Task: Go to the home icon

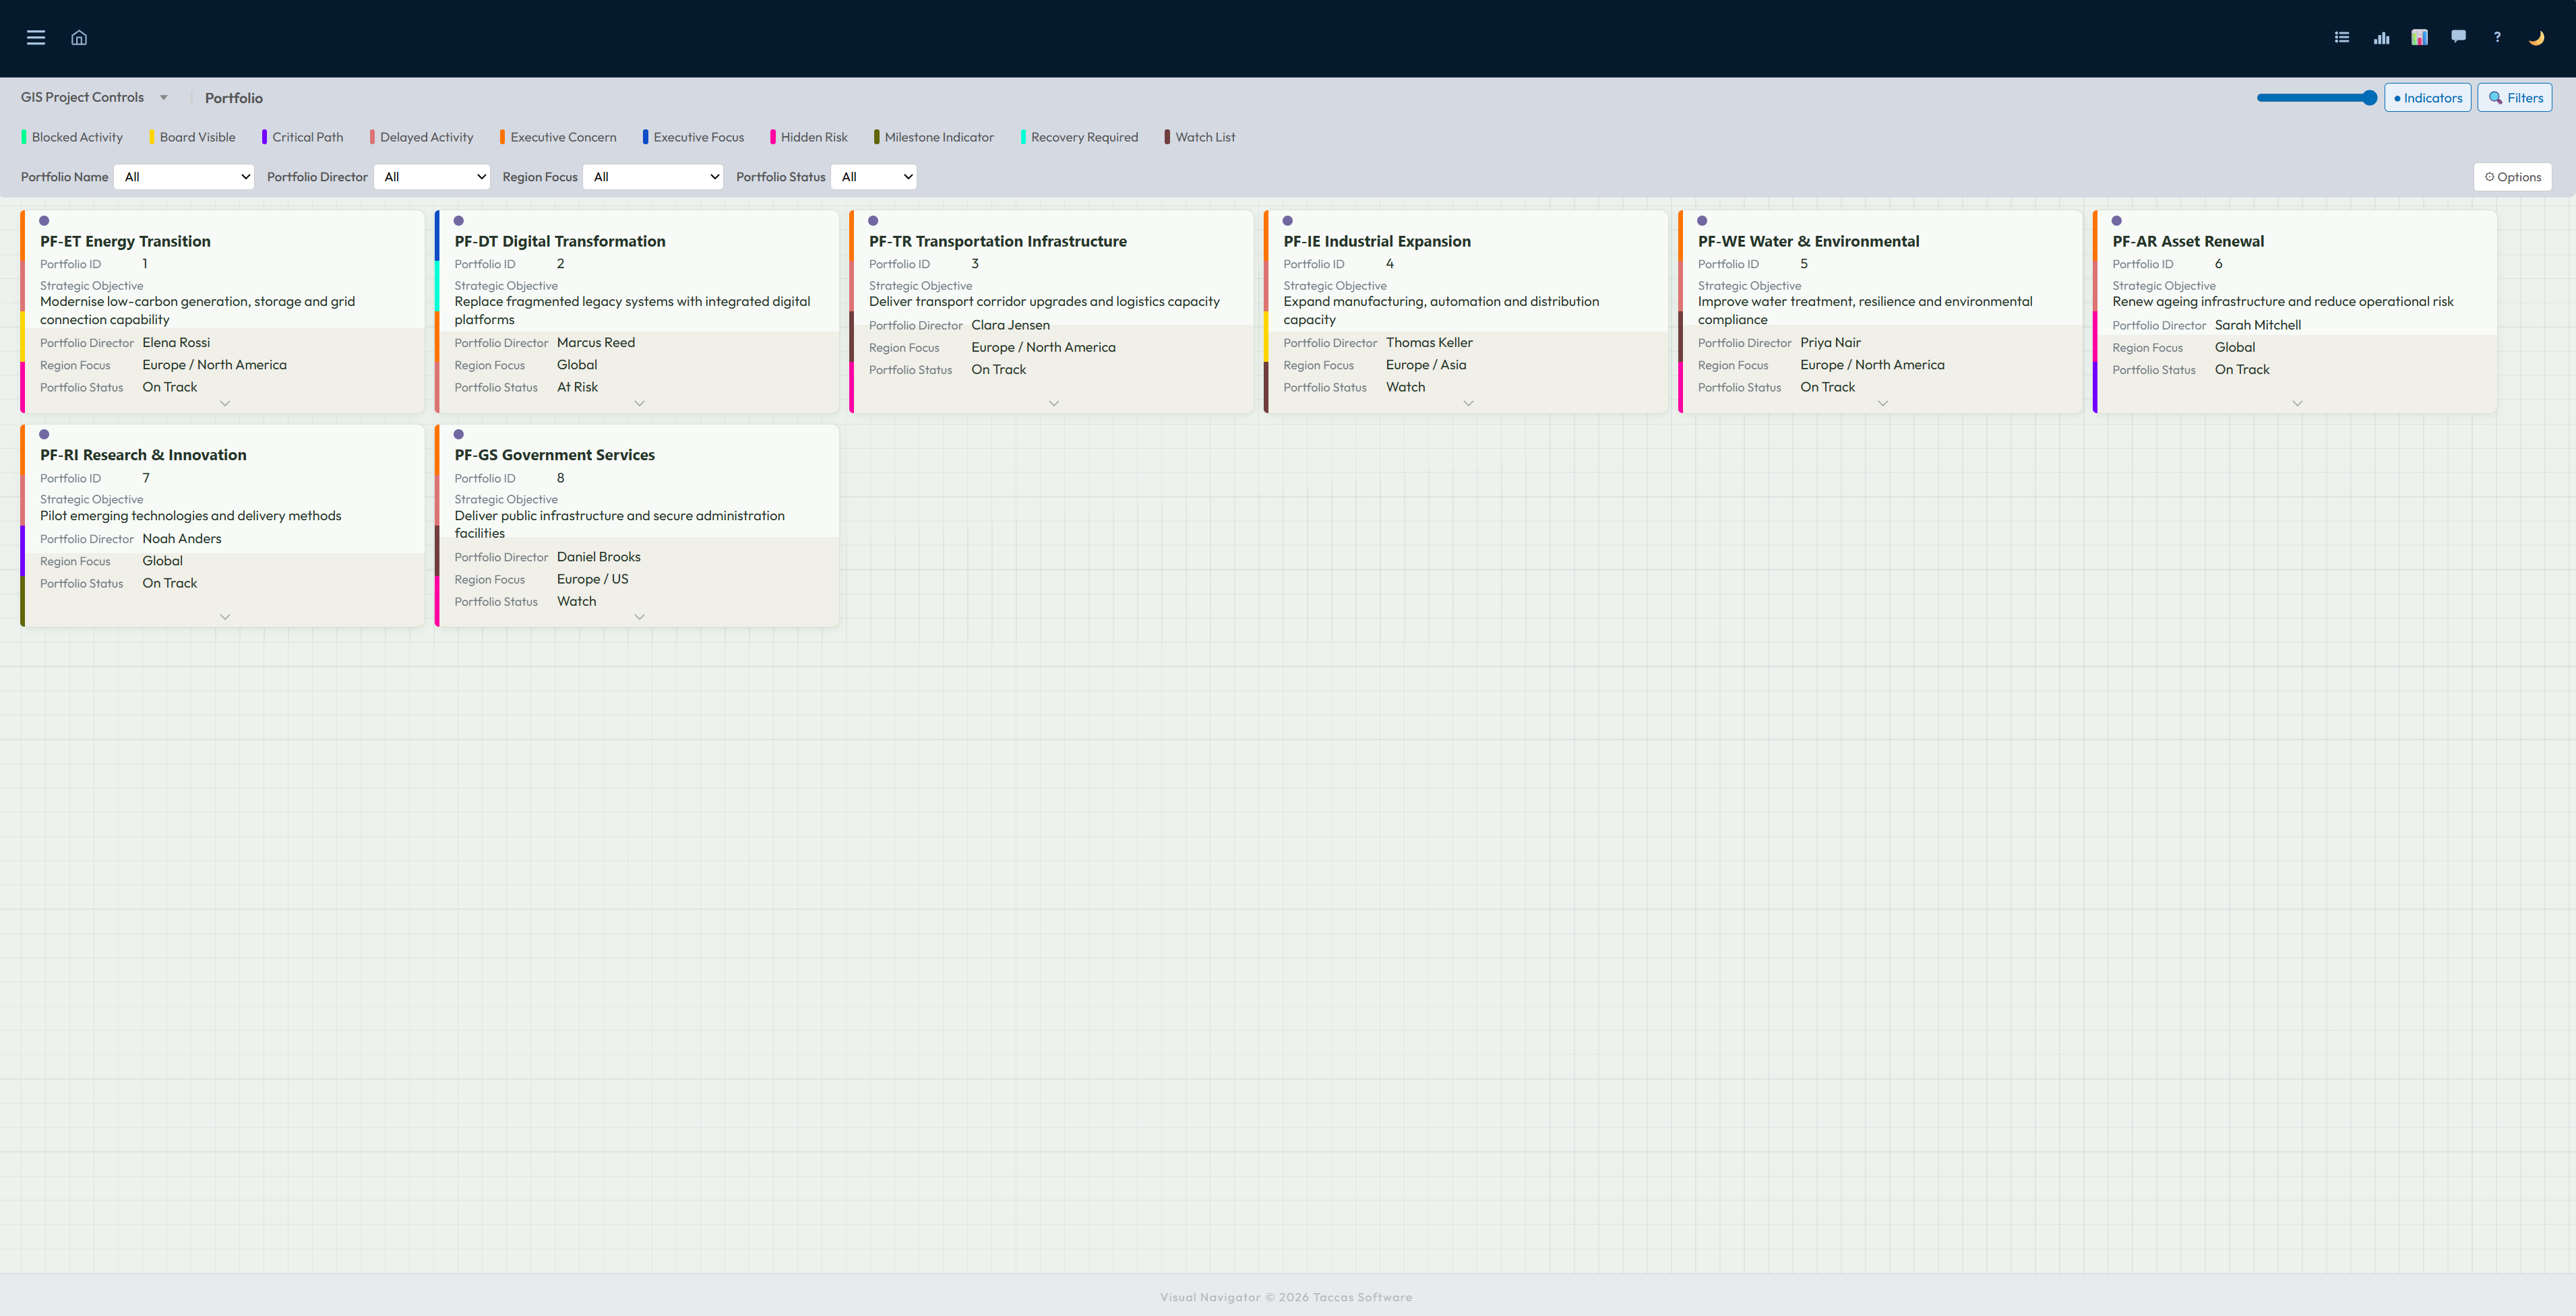Action: [x=79, y=38]
